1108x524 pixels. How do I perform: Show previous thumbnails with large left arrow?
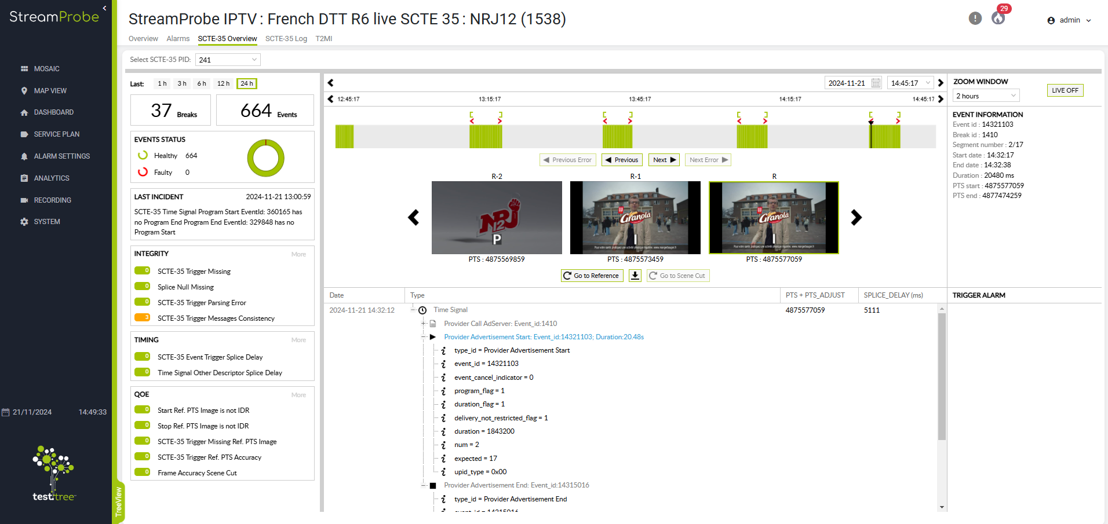413,218
